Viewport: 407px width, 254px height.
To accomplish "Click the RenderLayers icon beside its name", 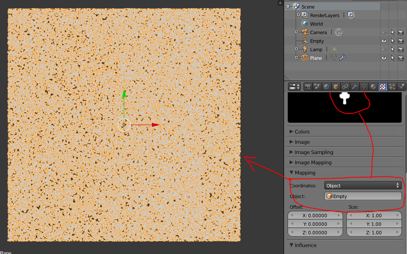I will [305, 15].
